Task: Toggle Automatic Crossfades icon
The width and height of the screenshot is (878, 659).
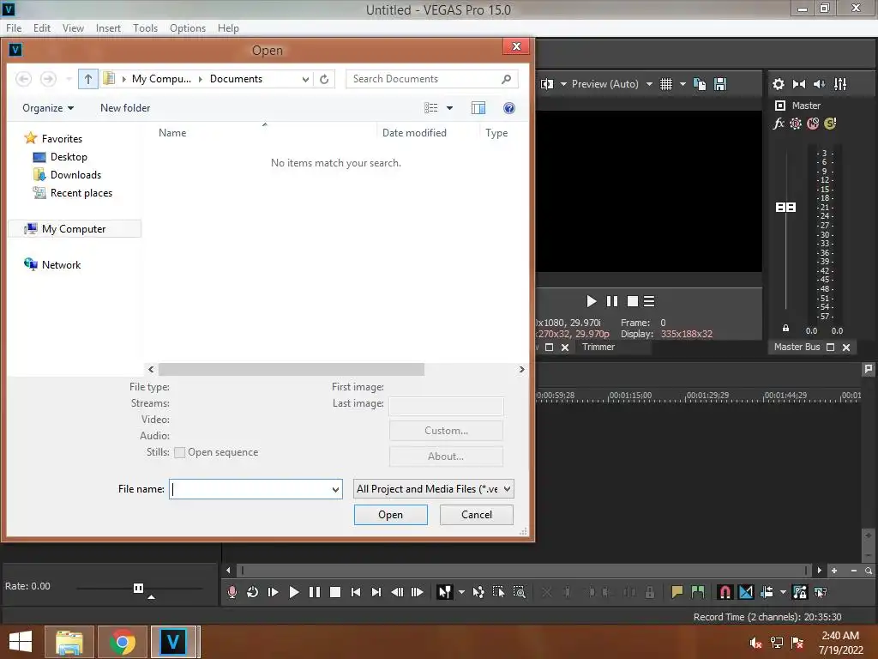Action: [746, 592]
